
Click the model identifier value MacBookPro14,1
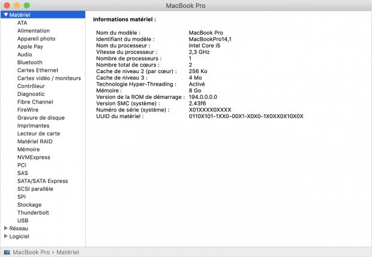tap(210, 39)
